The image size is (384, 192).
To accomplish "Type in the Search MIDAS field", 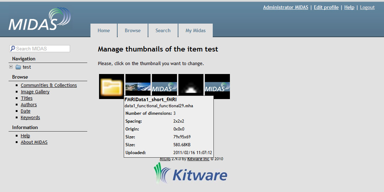I will click(42, 49).
